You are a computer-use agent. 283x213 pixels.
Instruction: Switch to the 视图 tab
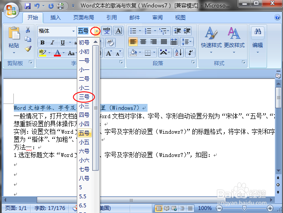click(x=180, y=18)
